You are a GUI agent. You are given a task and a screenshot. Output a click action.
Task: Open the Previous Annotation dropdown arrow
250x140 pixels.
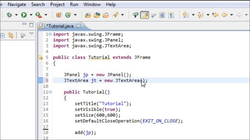[208, 15]
